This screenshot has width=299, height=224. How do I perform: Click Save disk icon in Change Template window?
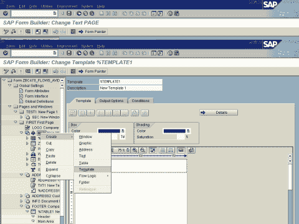(x=69, y=53)
